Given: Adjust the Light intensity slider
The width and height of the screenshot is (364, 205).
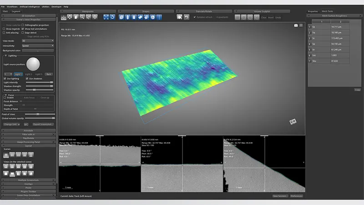Looking at the screenshot, I should (x=40, y=82).
